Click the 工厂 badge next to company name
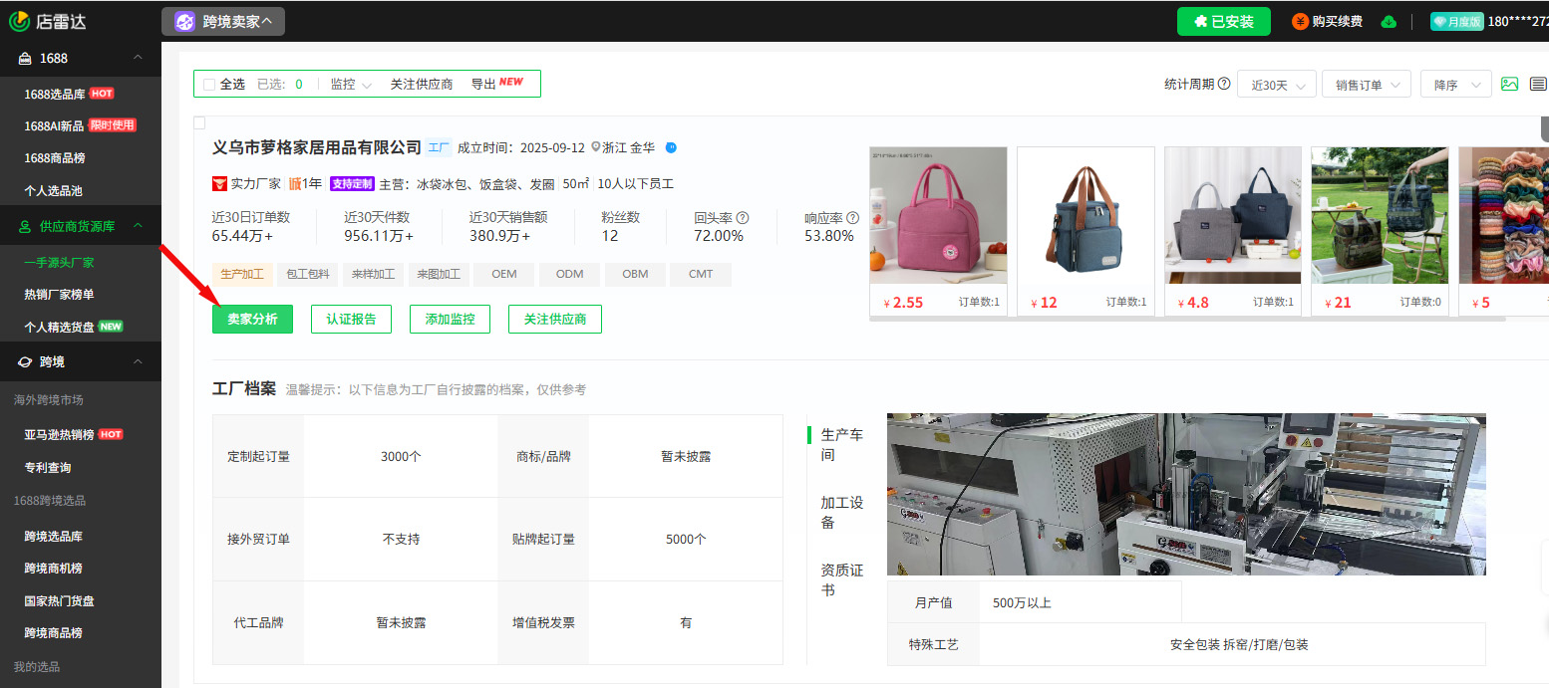Viewport: 1549px width, 688px height. 438,146
